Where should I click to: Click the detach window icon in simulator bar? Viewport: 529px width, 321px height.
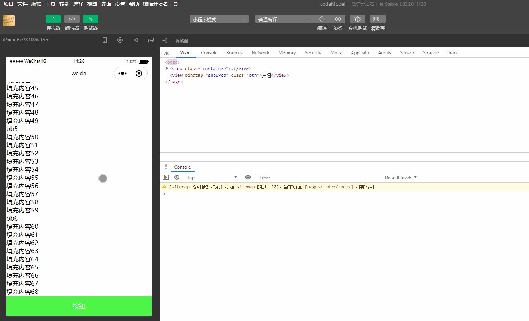coord(151,40)
